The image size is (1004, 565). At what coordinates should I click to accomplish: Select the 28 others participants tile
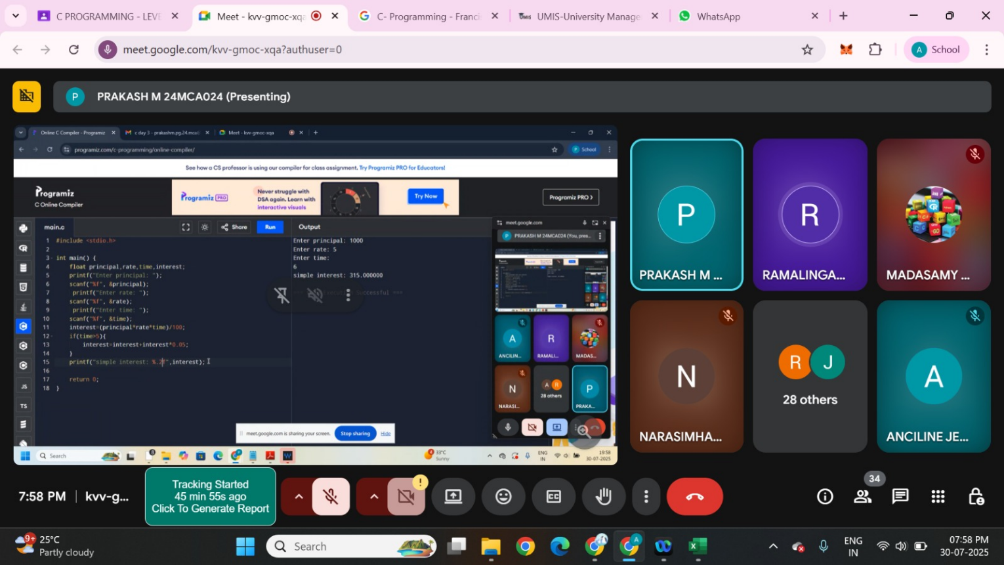point(810,377)
